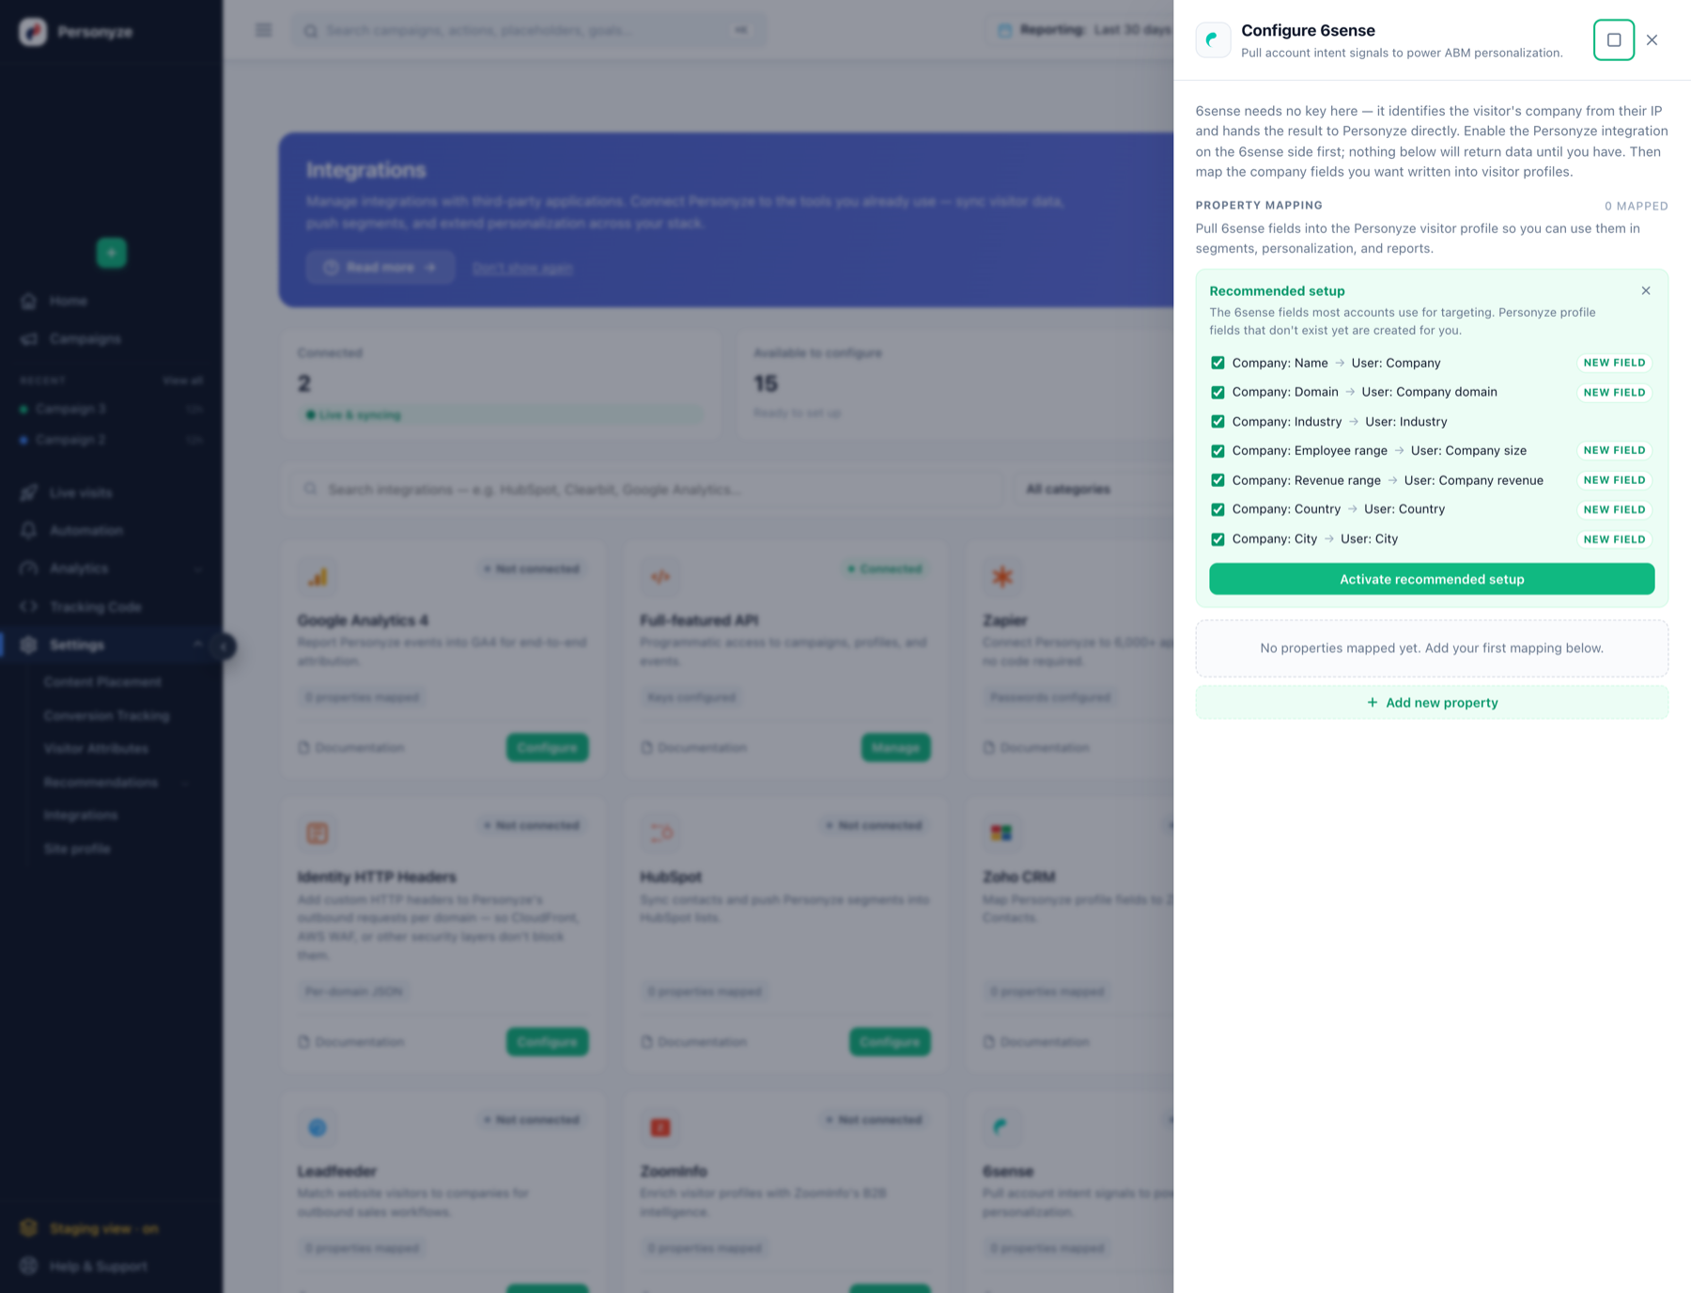Open Tracking Code via its code icon
The height and width of the screenshot is (1293, 1691).
tap(29, 606)
